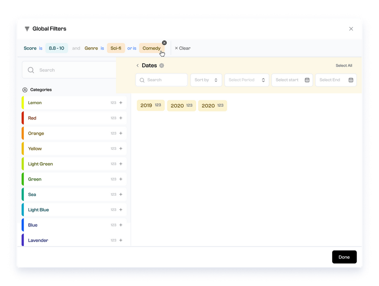Click the Done button

click(x=344, y=257)
